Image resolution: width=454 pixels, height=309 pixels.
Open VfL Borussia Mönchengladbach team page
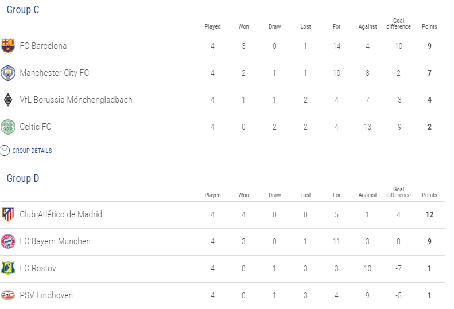click(76, 100)
